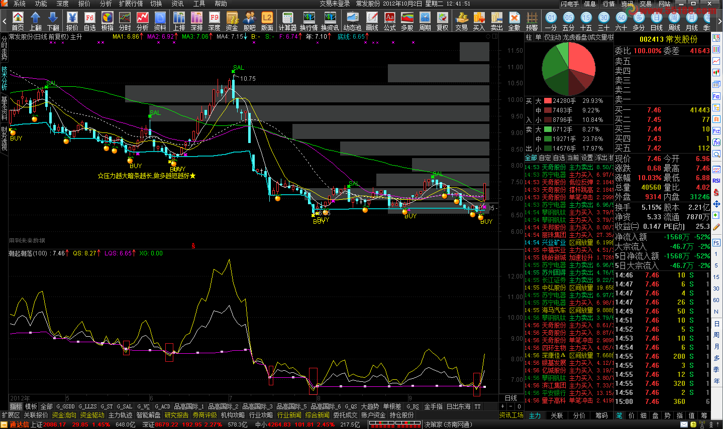Click the 卖出 sell icon
This screenshot has height=429, width=723.
click(x=497, y=21)
